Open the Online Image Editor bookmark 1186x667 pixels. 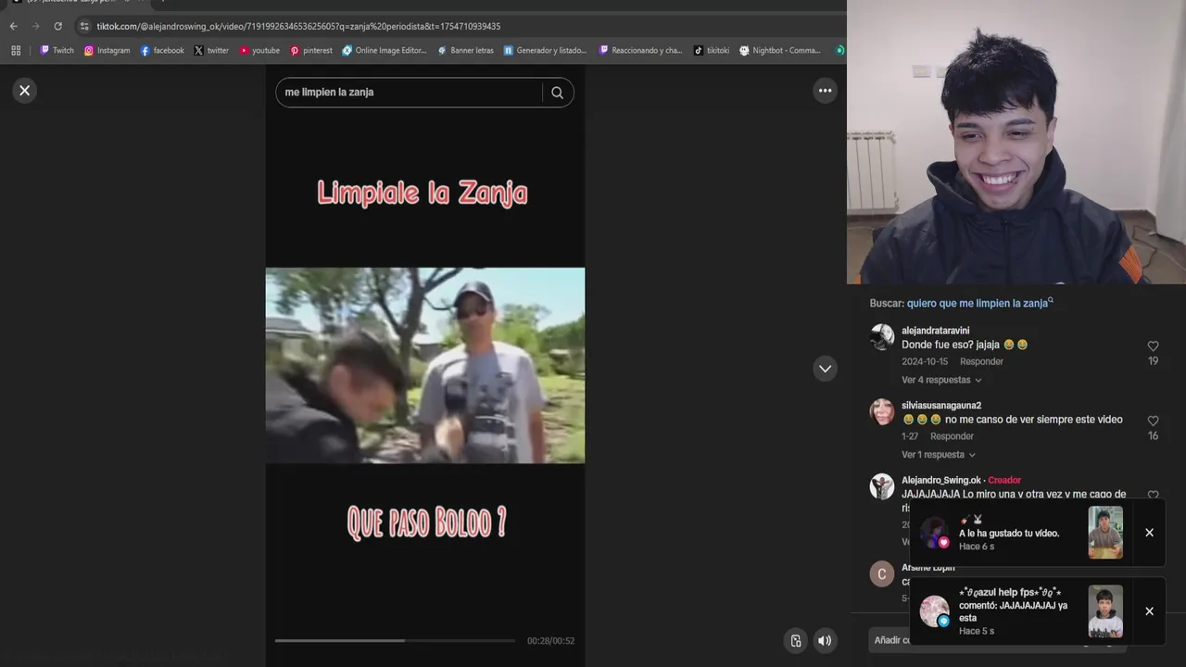coord(384,50)
